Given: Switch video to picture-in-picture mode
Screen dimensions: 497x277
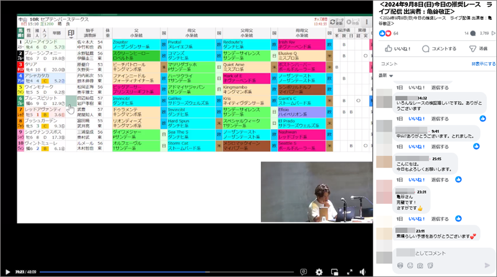Looking at the screenshot, I should click(334, 272).
